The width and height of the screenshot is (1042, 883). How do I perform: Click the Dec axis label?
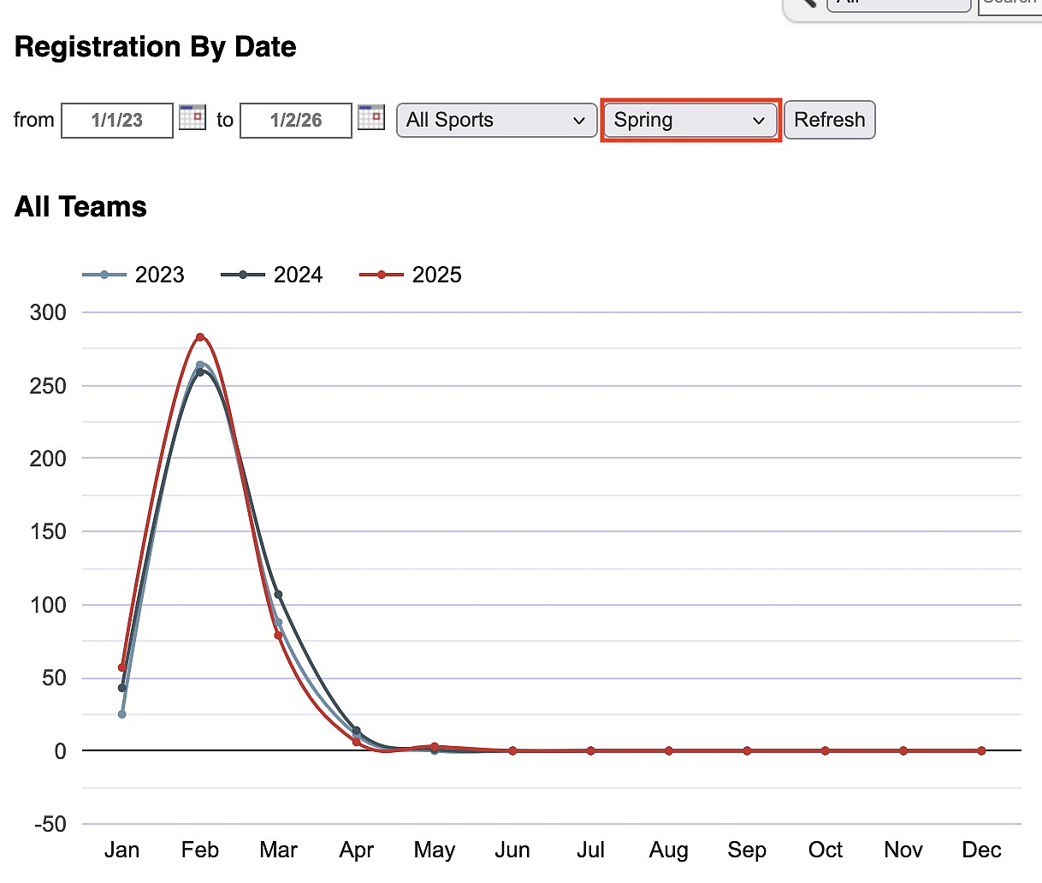[x=981, y=850]
